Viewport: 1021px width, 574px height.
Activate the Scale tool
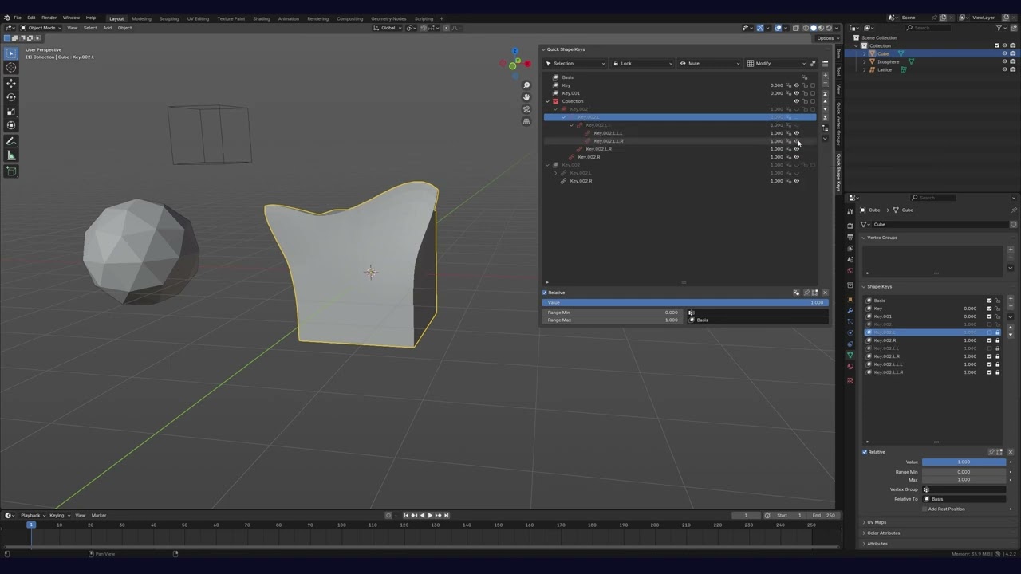pyautogui.click(x=11, y=112)
